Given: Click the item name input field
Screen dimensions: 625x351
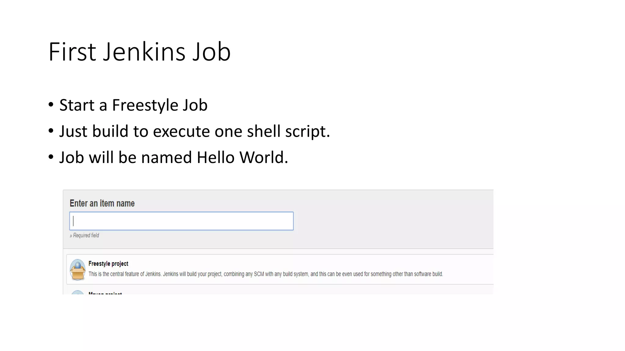Looking at the screenshot, I should point(181,221).
